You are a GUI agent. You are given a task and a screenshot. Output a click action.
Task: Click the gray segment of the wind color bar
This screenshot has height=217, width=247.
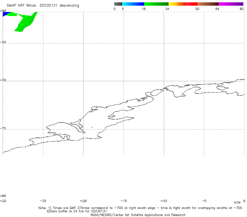click(x=118, y=4)
